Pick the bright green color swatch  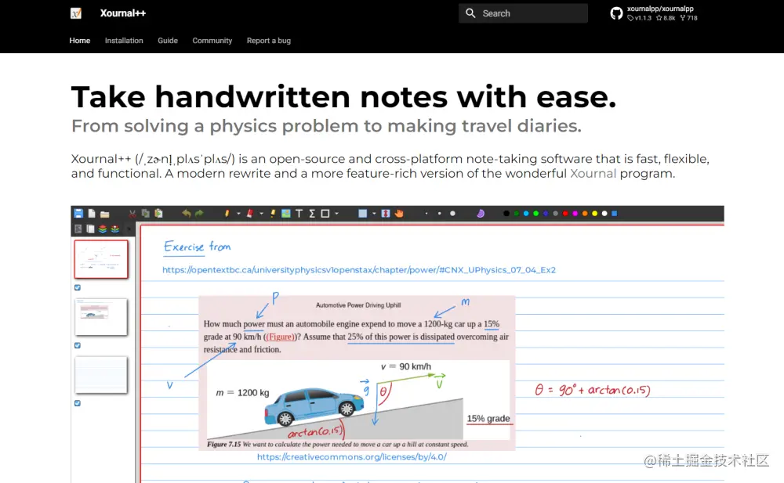(535, 213)
